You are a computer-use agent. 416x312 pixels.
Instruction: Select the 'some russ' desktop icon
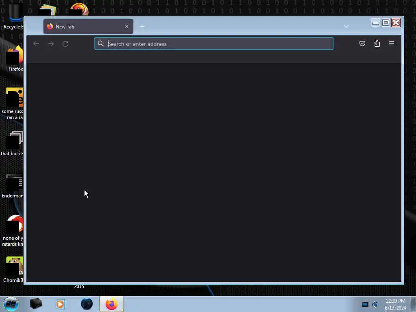(x=13, y=104)
